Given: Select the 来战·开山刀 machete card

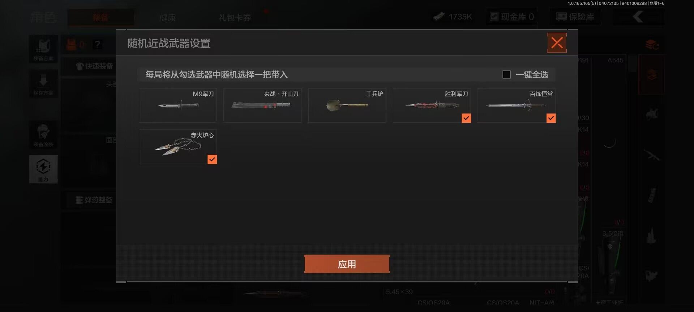Looking at the screenshot, I should click(262, 105).
